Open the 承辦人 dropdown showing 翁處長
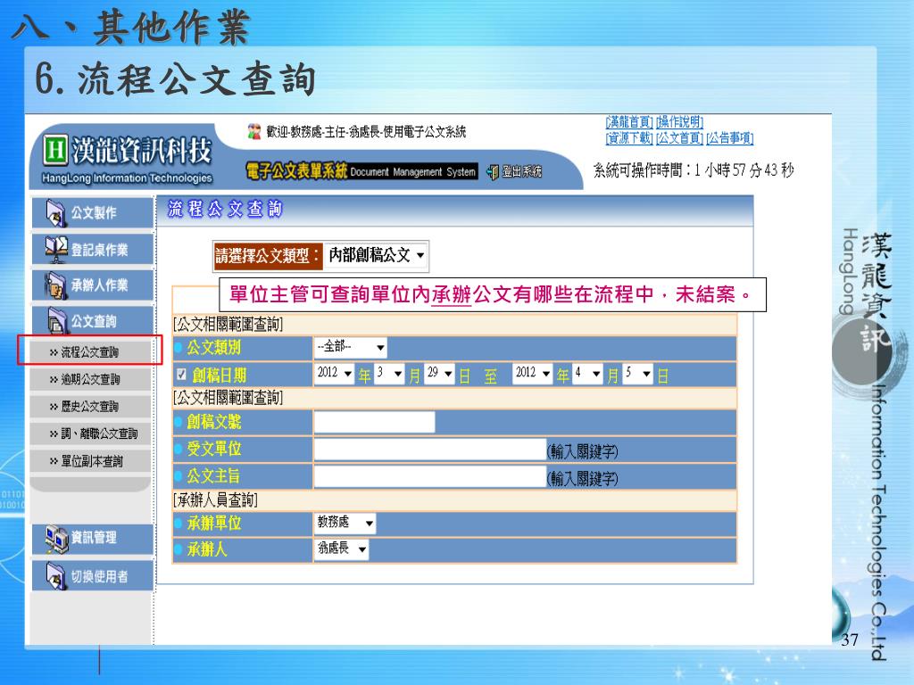The width and height of the screenshot is (914, 685). point(342,549)
